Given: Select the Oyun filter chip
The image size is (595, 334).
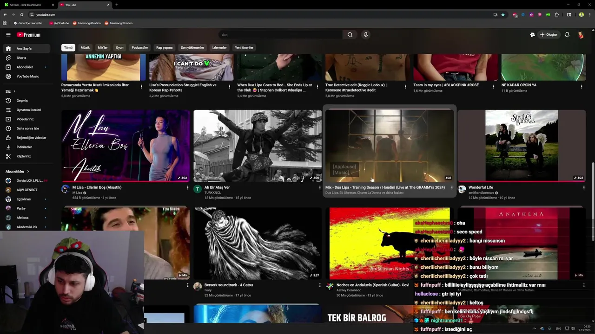Looking at the screenshot, I should (119, 47).
